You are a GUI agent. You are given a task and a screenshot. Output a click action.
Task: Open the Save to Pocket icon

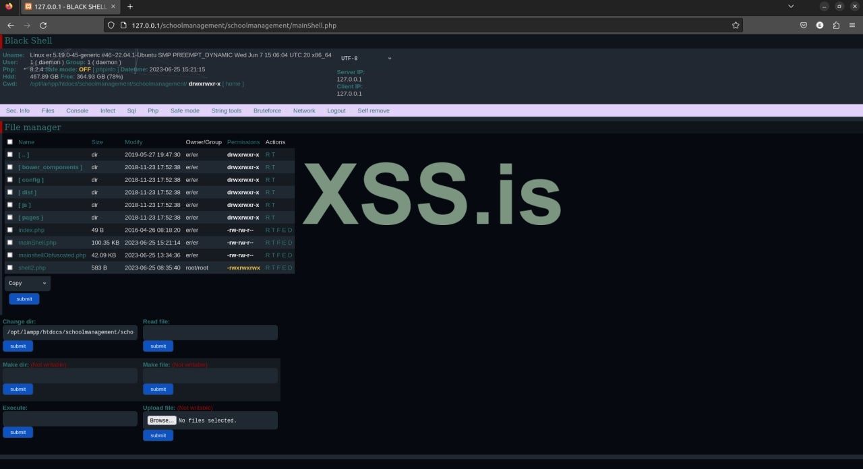click(804, 25)
